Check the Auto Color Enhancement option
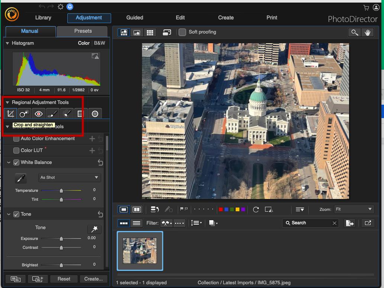Viewport: 384px width, 288px height. (16, 138)
